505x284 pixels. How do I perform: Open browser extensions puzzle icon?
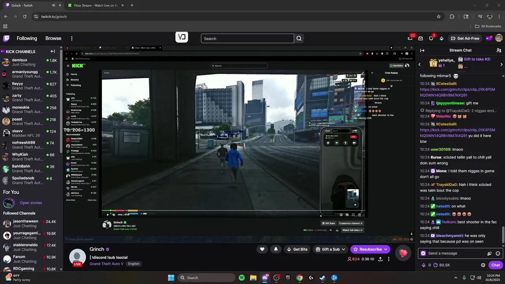tap(452, 17)
